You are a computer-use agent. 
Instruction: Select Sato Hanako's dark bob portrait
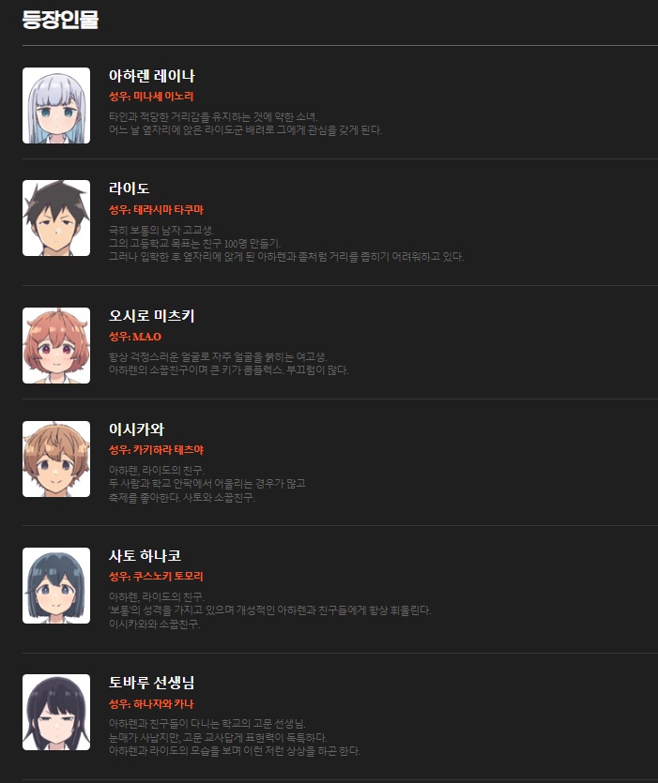coord(56,586)
